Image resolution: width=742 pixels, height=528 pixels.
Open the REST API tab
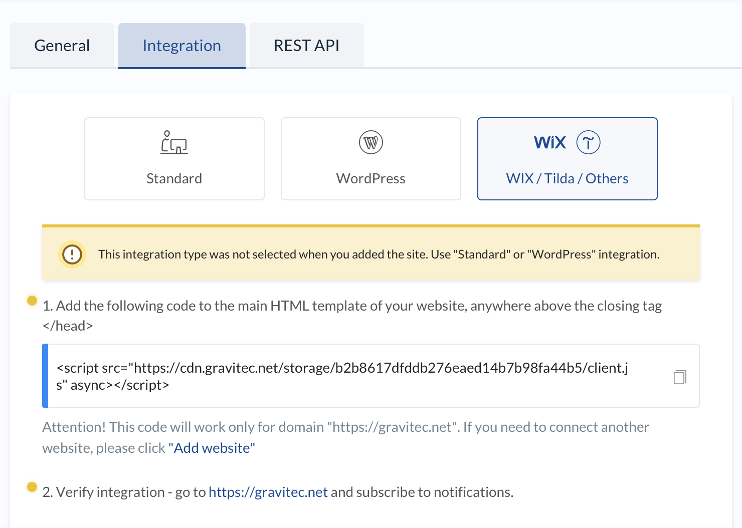(x=307, y=46)
